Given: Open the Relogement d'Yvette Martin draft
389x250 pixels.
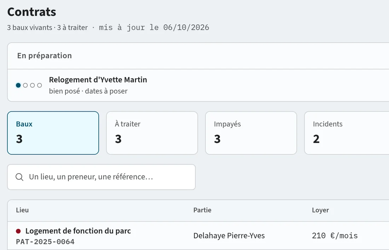Looking at the screenshot, I should pyautogui.click(x=198, y=85).
